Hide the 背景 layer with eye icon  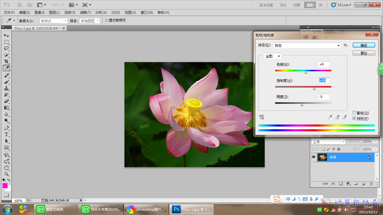coord(313,157)
